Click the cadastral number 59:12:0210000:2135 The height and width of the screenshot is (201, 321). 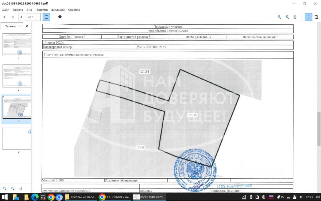tap(152, 47)
